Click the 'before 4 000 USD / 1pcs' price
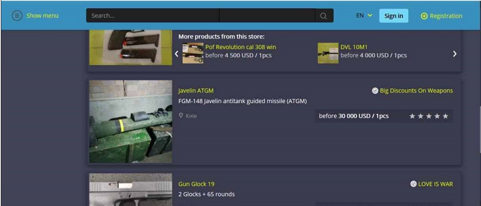 tap(374, 55)
